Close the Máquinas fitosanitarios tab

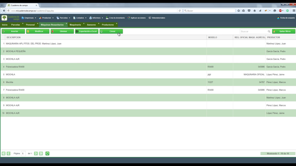pos(67,23)
